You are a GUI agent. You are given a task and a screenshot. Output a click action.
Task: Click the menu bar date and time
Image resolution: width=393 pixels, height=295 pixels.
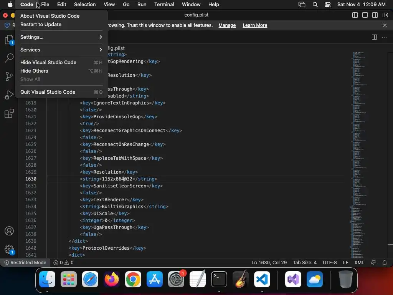pos(361,5)
